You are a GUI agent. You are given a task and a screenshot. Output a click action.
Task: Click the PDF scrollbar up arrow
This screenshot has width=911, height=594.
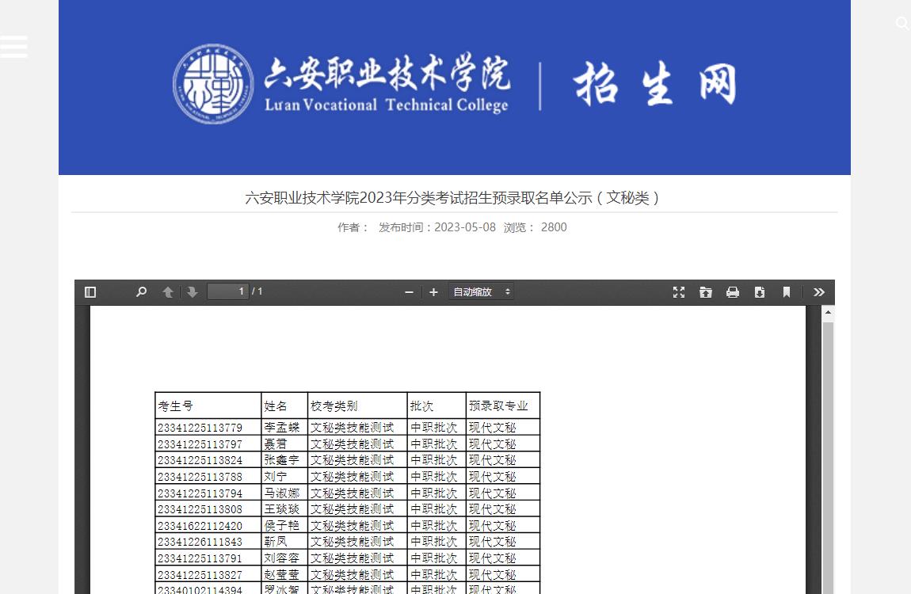pos(828,312)
